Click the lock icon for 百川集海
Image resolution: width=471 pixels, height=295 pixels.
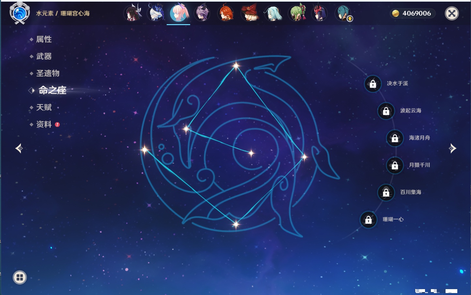point(386,192)
